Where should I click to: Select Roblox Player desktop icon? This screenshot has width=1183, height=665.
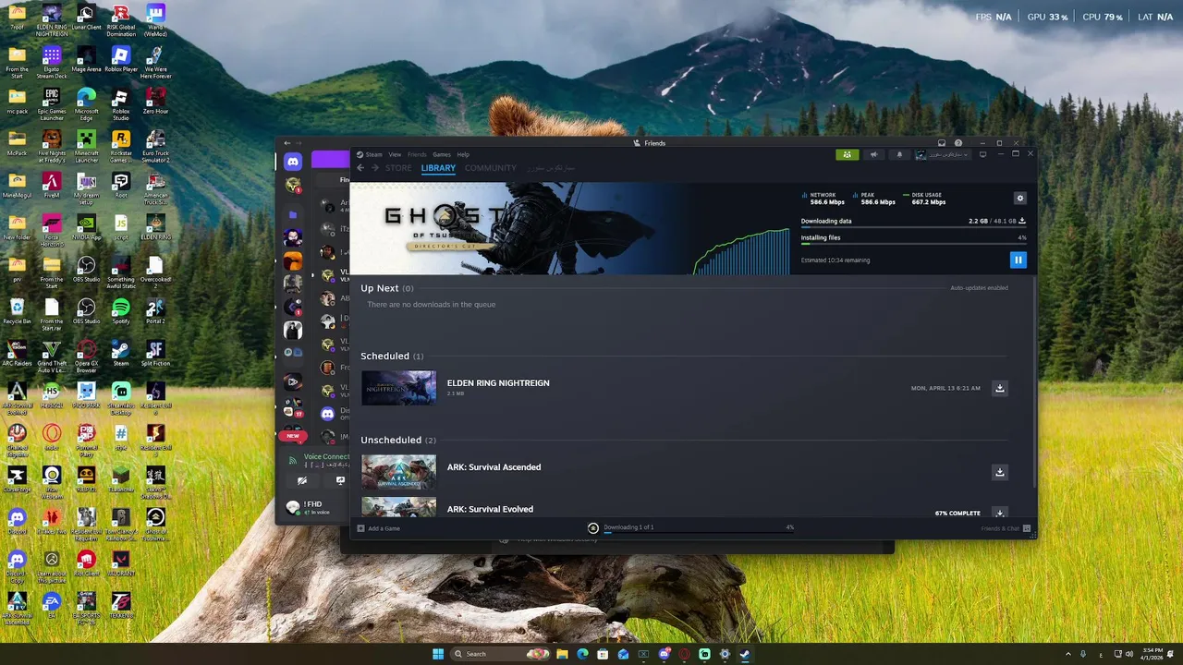click(121, 60)
